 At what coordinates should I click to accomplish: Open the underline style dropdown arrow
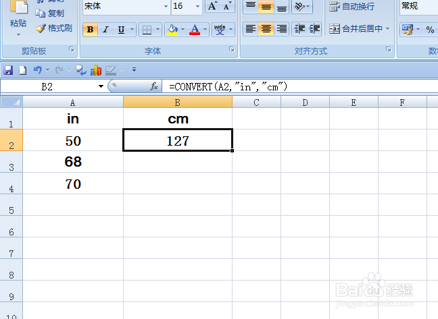coord(132,30)
